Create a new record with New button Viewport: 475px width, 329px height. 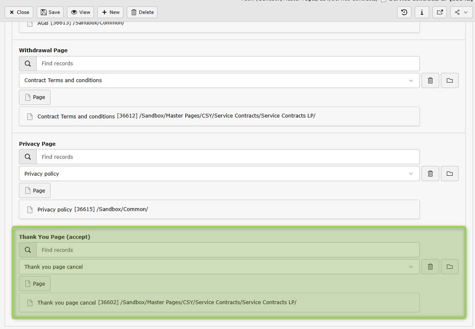click(110, 12)
